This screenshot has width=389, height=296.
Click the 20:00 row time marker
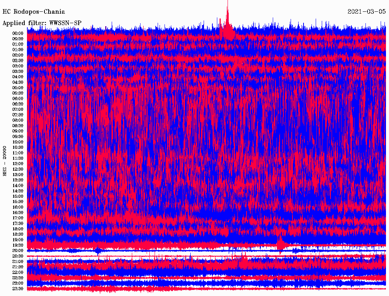[18, 250]
